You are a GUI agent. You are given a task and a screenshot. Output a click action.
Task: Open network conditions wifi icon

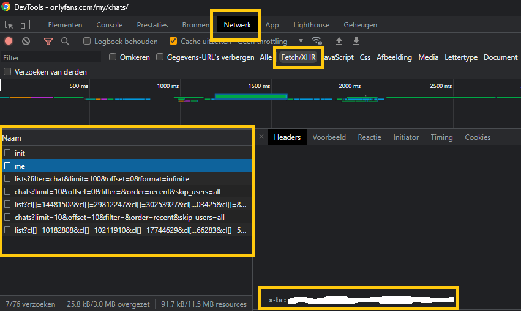click(x=317, y=42)
